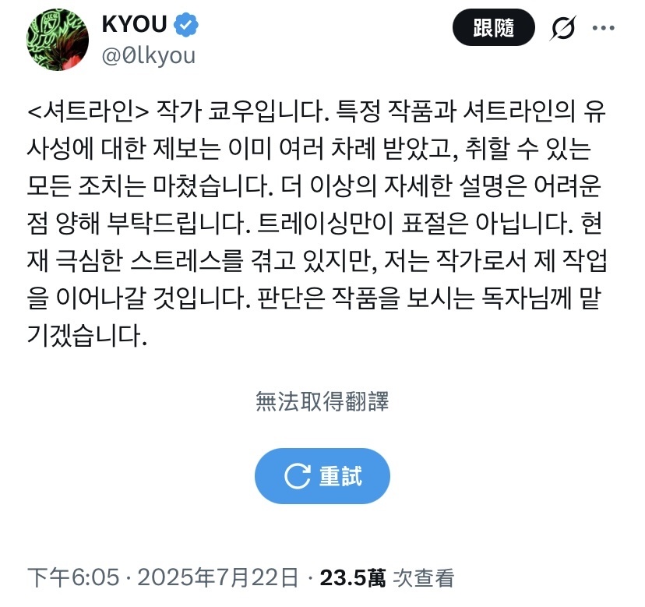The image size is (645, 607).
Task: Open the @0lkyou handle link
Action: 149,56
